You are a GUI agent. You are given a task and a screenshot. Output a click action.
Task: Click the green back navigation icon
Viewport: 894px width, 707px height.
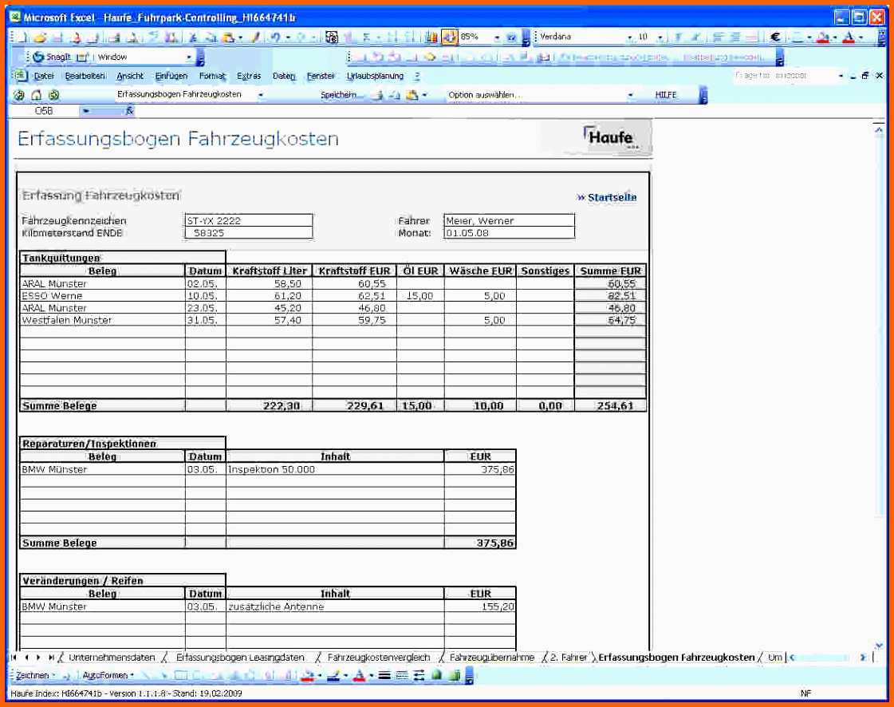pos(19,95)
